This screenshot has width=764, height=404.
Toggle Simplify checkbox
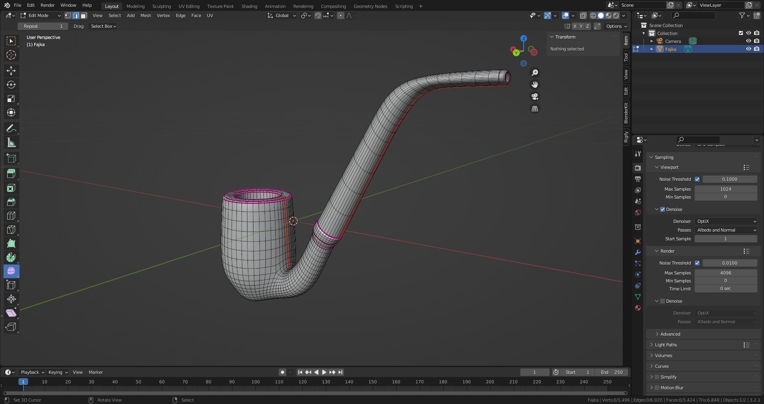tap(657, 377)
